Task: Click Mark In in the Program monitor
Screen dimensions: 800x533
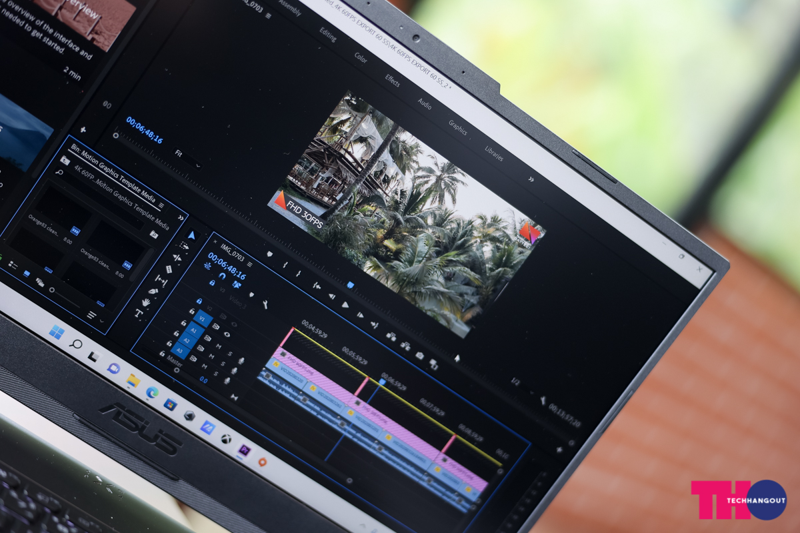Action: [x=285, y=265]
